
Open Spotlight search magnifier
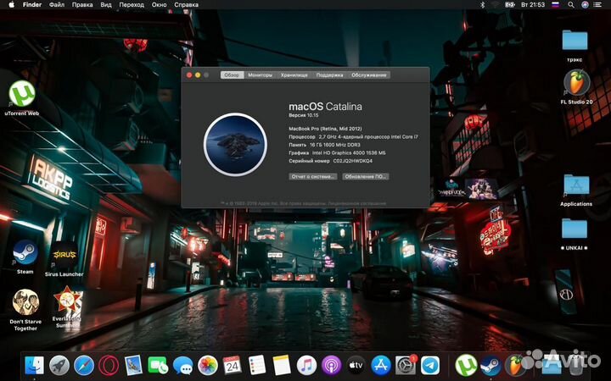(x=571, y=5)
